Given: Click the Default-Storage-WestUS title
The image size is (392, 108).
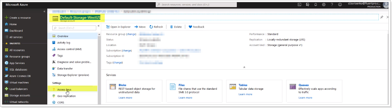Looking at the screenshot, I should (80, 17).
